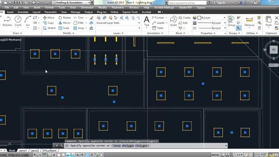279x157 pixels.
Task: Open the command line customize wrench
Action: 61,146
